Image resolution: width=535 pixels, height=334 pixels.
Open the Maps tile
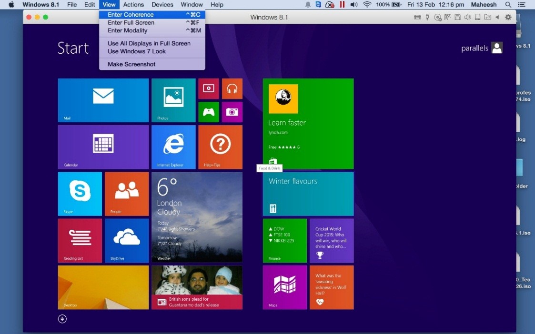pyautogui.click(x=284, y=287)
